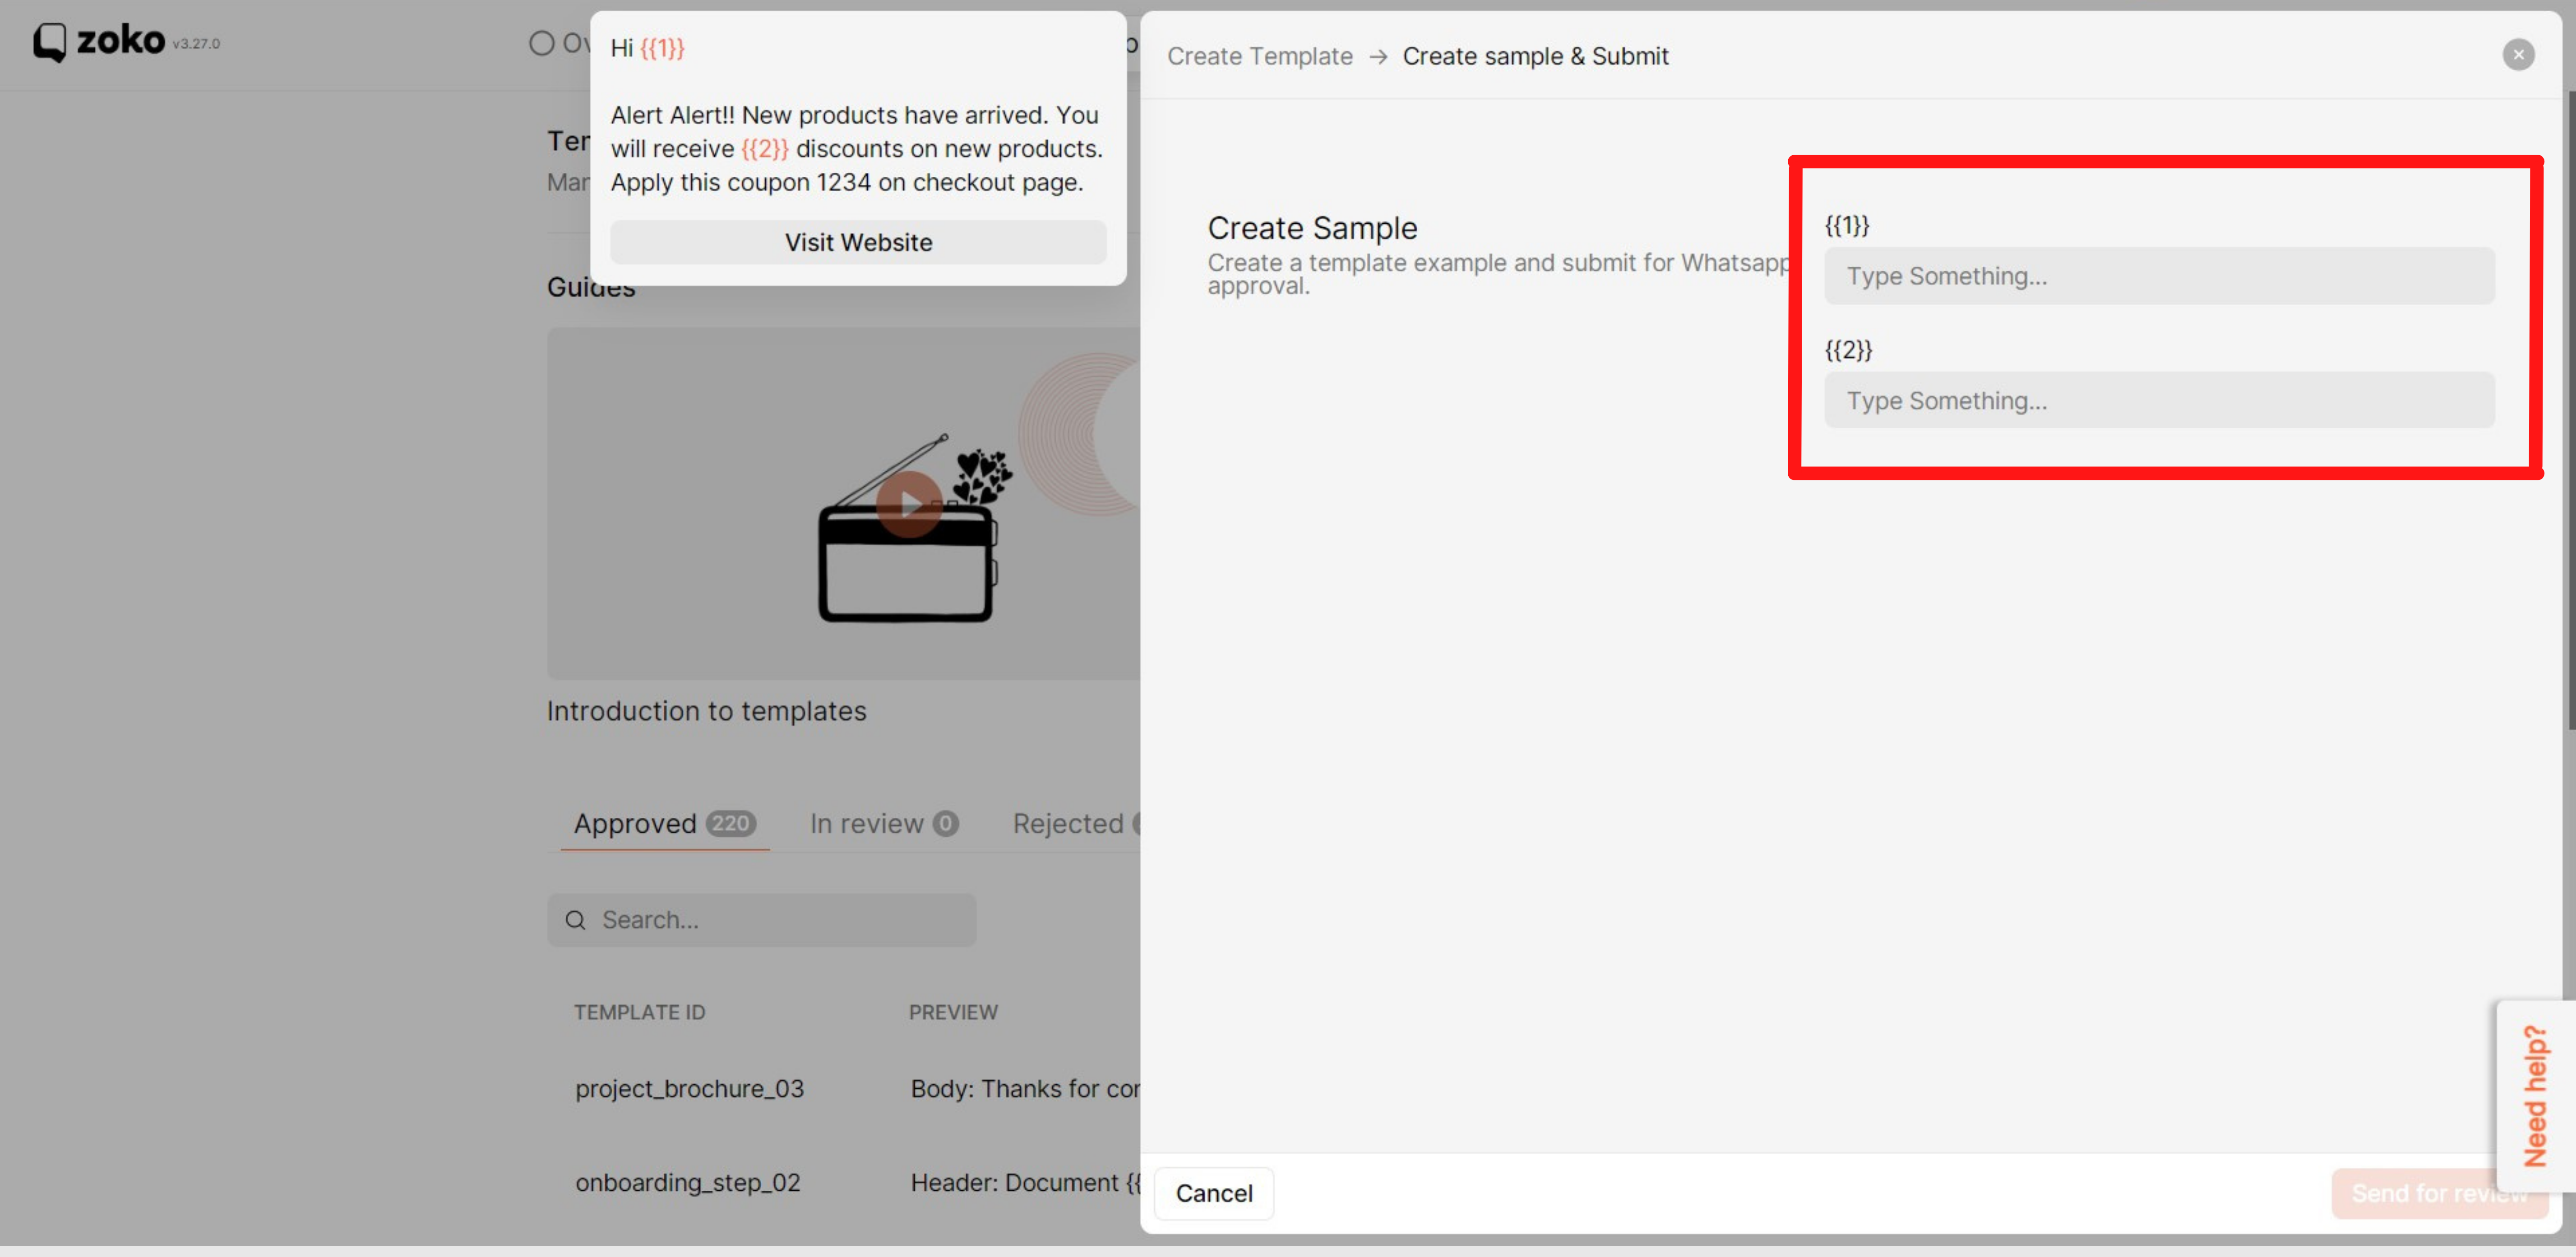Click the Zoko logo icon
2576x1257 pixels.
(50, 42)
